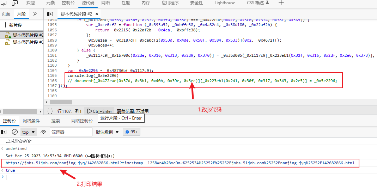Clear the console with the ban icon

15,132
